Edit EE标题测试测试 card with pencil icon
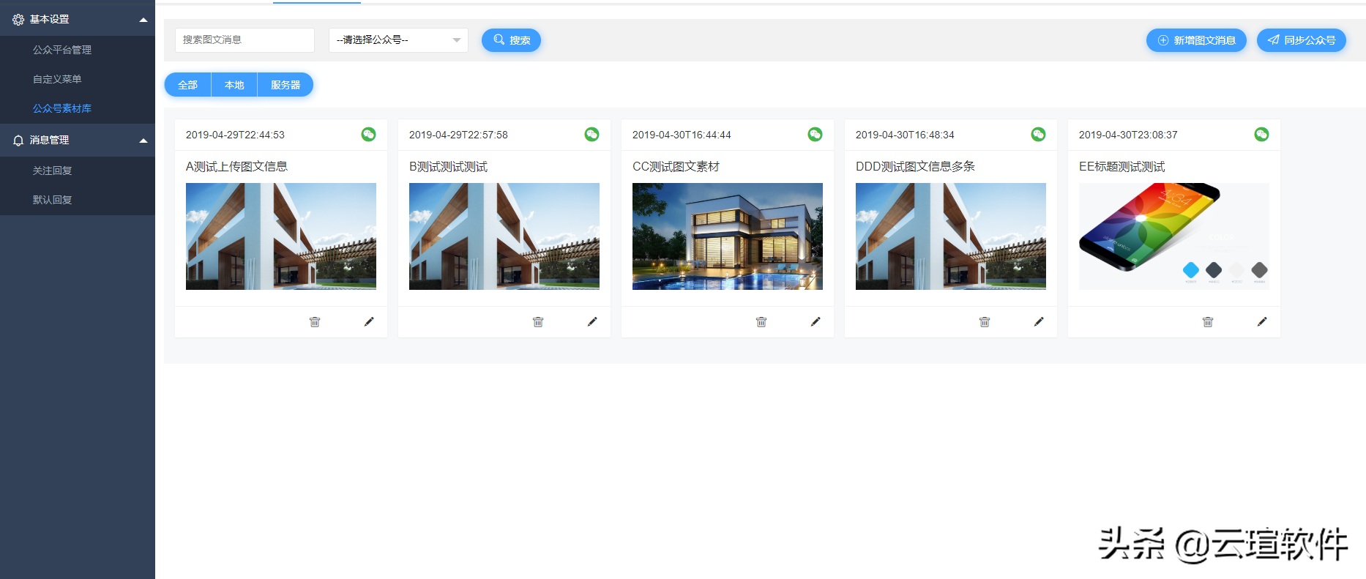 [1262, 321]
